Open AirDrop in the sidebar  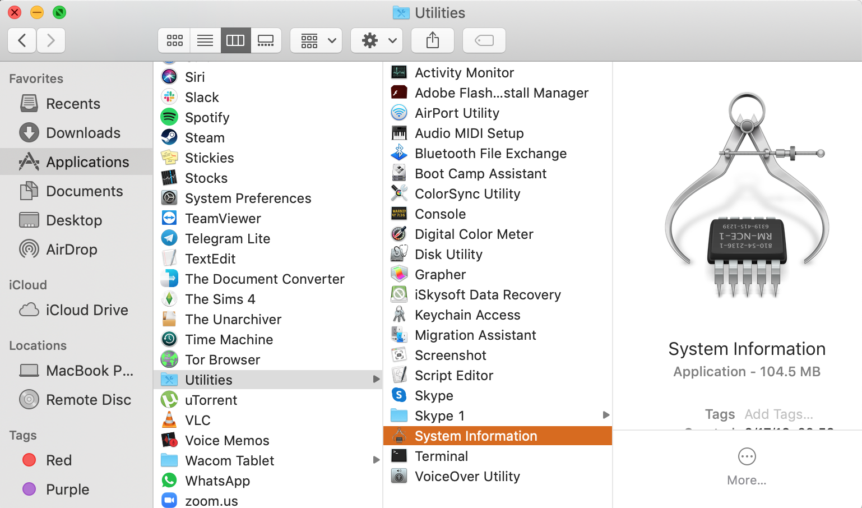click(76, 250)
